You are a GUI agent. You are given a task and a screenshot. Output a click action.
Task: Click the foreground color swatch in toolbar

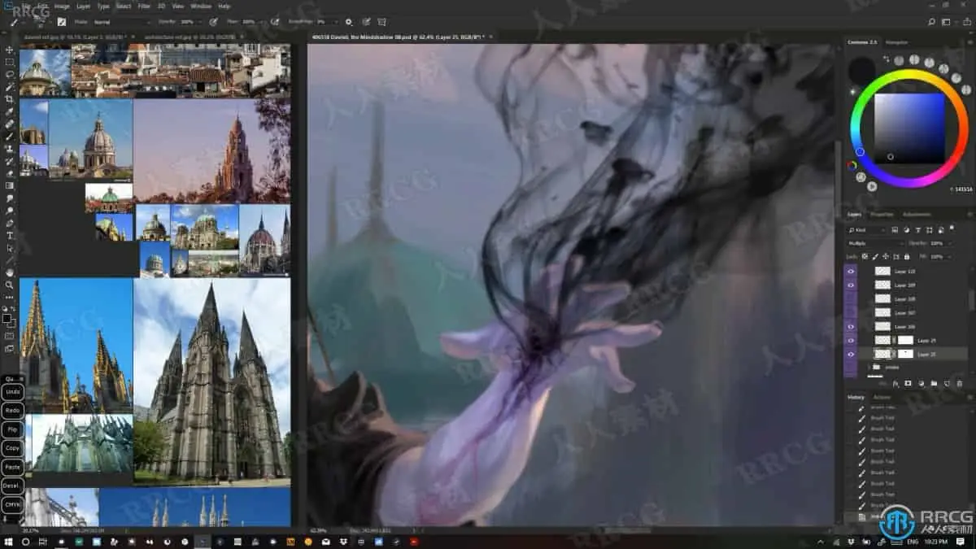8,318
